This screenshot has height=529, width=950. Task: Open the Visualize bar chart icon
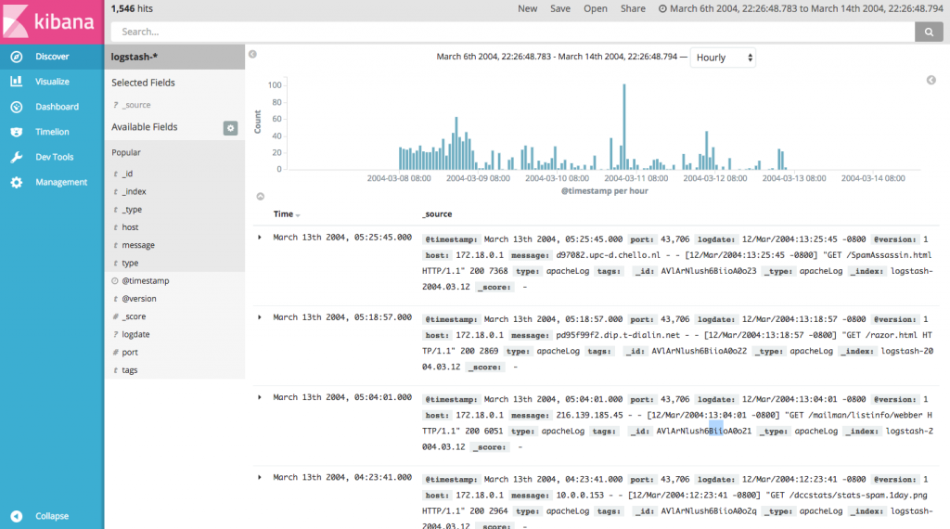(x=17, y=81)
